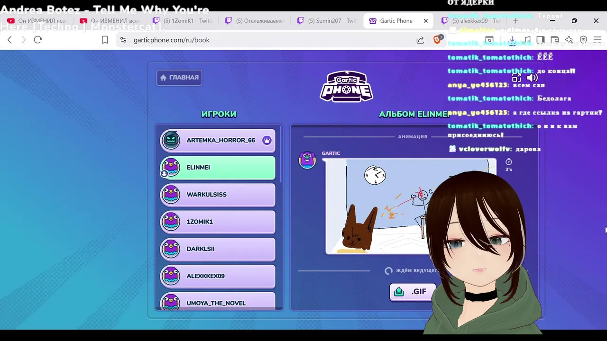The width and height of the screenshot is (607, 341).
Task: Click the timer clock icon showing 3's
Action: coord(509,162)
